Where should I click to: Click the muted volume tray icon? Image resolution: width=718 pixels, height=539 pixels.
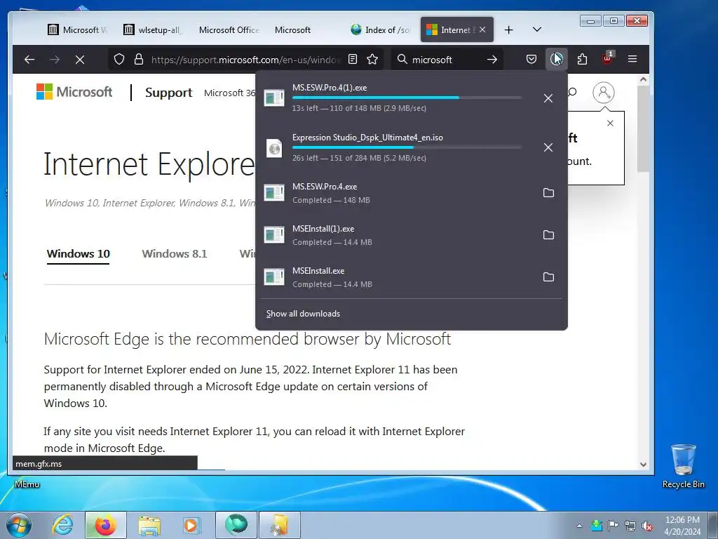pyautogui.click(x=647, y=526)
